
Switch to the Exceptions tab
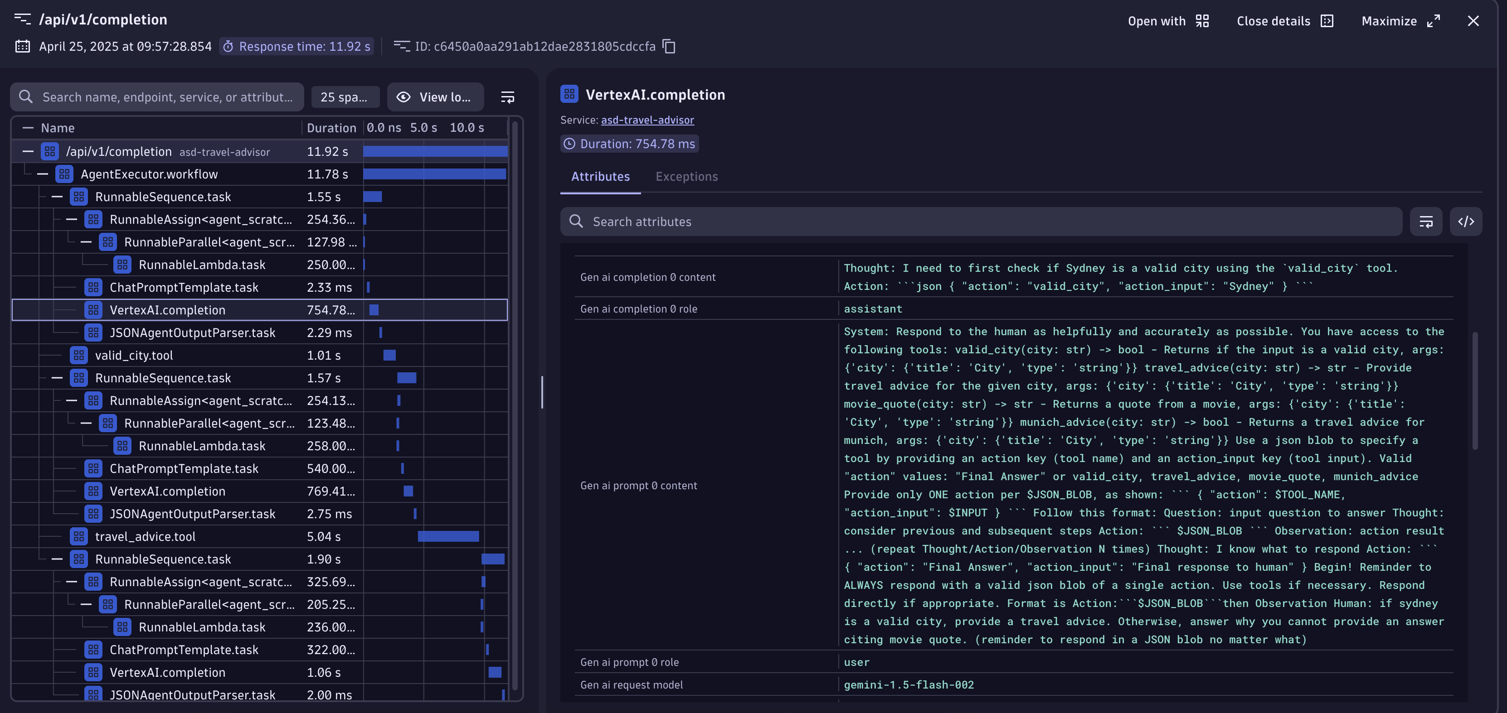click(686, 177)
